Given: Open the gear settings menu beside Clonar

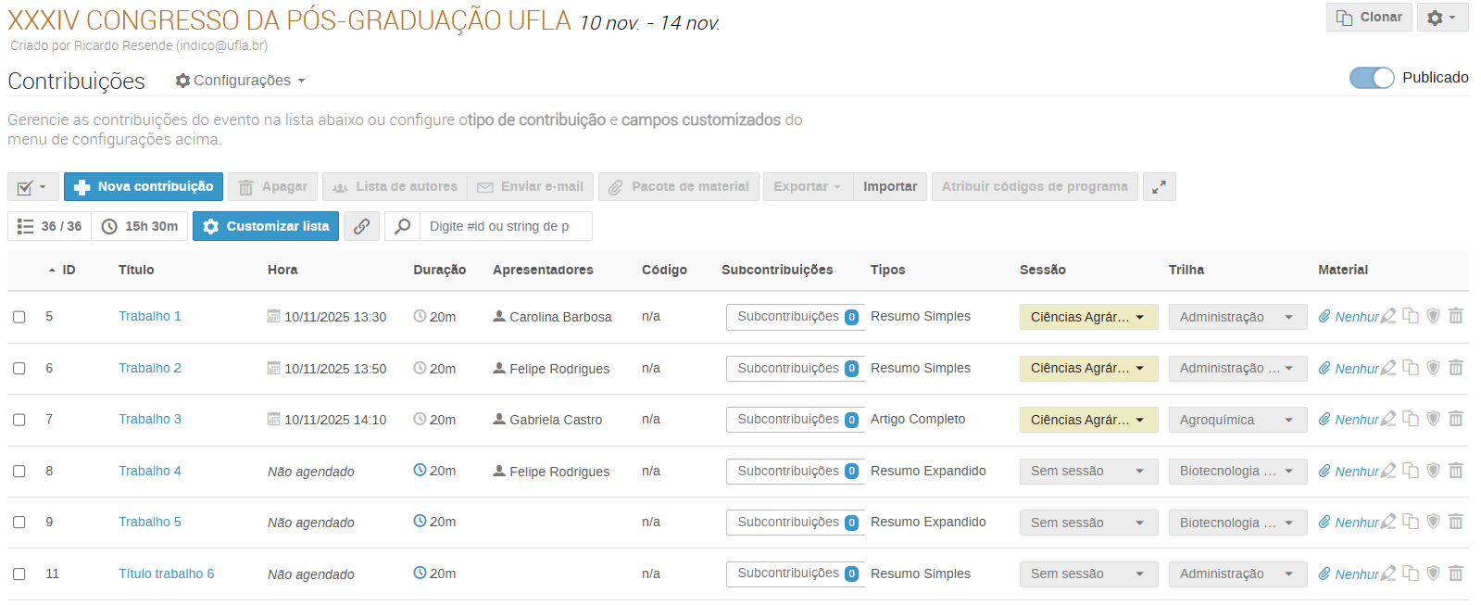Looking at the screenshot, I should tap(1441, 18).
